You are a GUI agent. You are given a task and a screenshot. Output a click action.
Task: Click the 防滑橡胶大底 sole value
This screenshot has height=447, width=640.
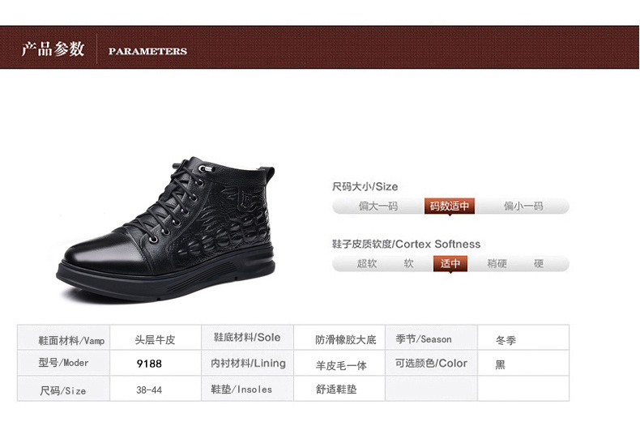point(345,340)
